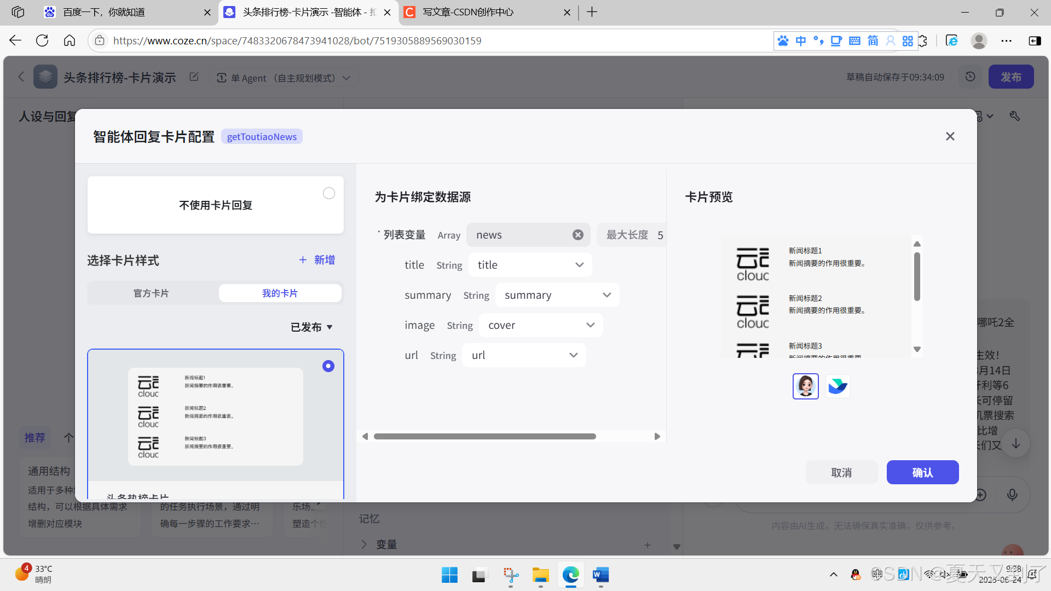Open the 已发布 filter dropdown
This screenshot has height=591, width=1051.
[x=311, y=327]
